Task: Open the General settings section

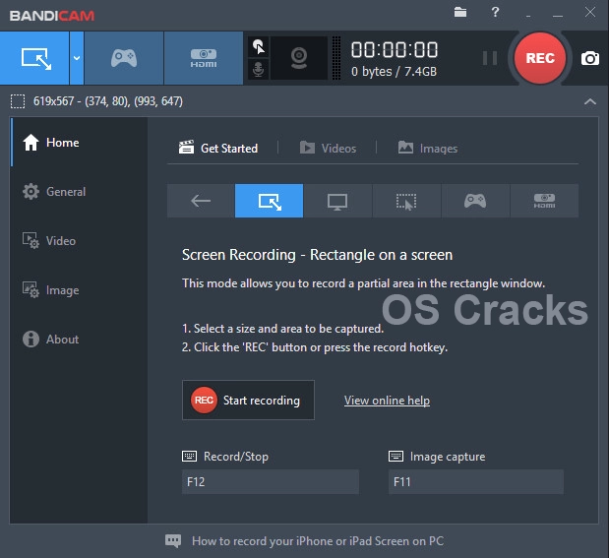Action: (80, 192)
